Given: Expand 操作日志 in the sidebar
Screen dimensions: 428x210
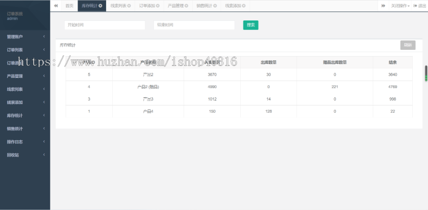Looking at the screenshot, I should [25, 142].
